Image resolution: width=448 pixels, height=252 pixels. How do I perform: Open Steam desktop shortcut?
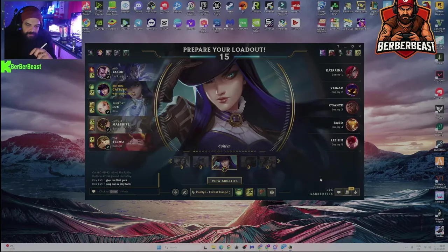pyautogui.click(x=230, y=7)
